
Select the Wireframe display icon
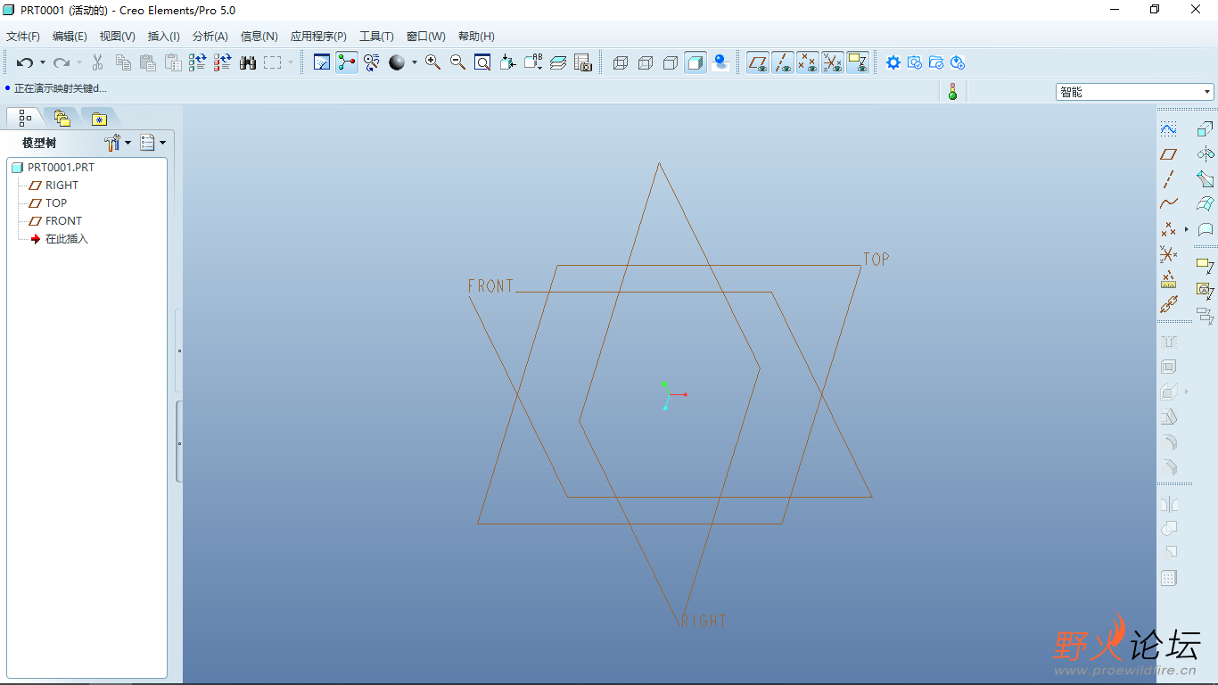tap(621, 62)
